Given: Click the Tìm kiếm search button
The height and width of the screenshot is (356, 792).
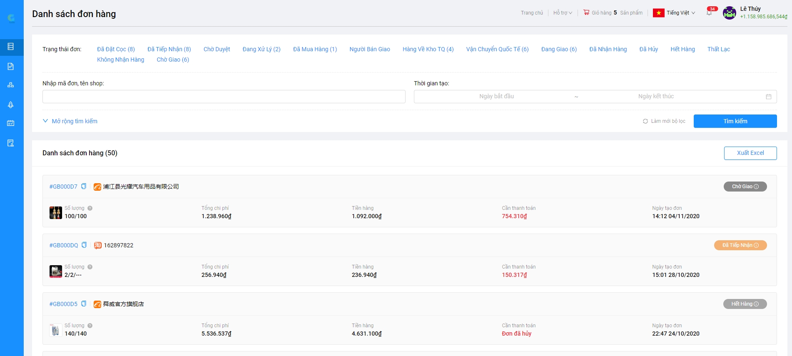Looking at the screenshot, I should 735,121.
